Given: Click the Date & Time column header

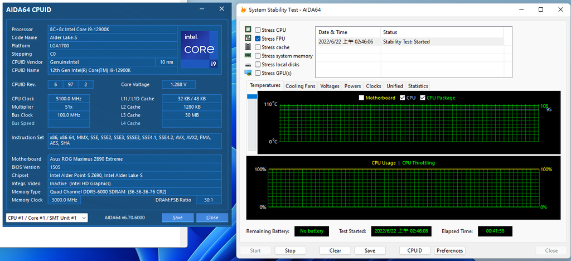Looking at the screenshot, I should tap(348, 32).
